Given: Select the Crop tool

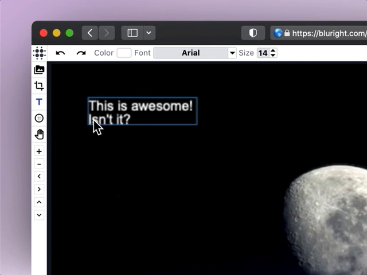Looking at the screenshot, I should click(x=39, y=86).
